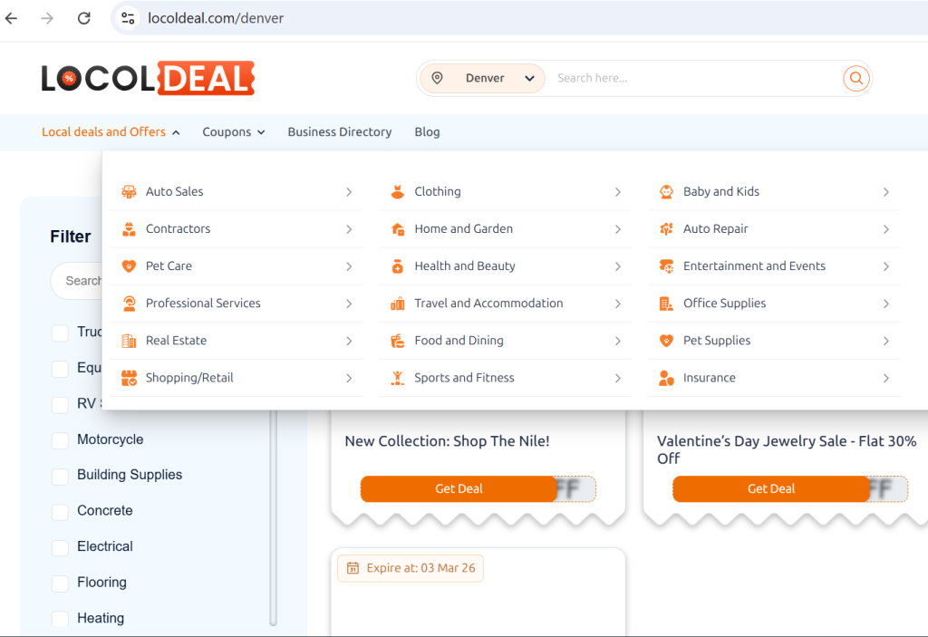This screenshot has width=928, height=637.
Task: Click Get Deal for the Valentine's jewelry sale
Action: click(x=770, y=488)
